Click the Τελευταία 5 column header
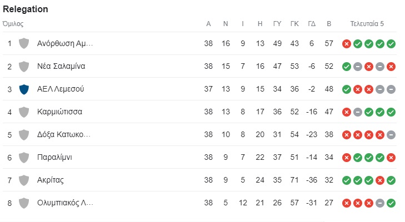Image resolution: width=405 pixels, height=222 pixels. pyautogui.click(x=367, y=24)
